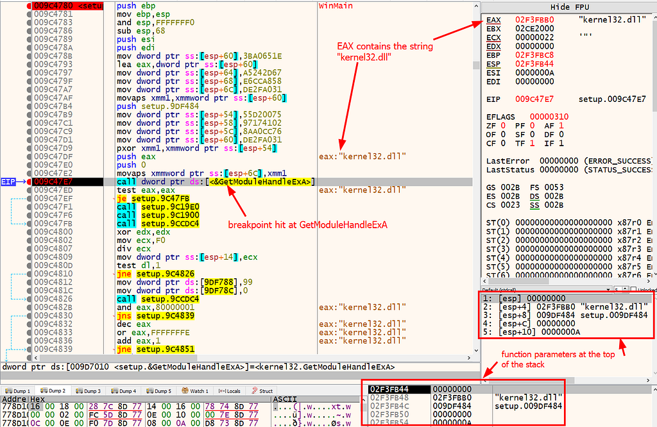Select the WinMain comment in first row
Screen dimensions: 657x427
click(336, 6)
